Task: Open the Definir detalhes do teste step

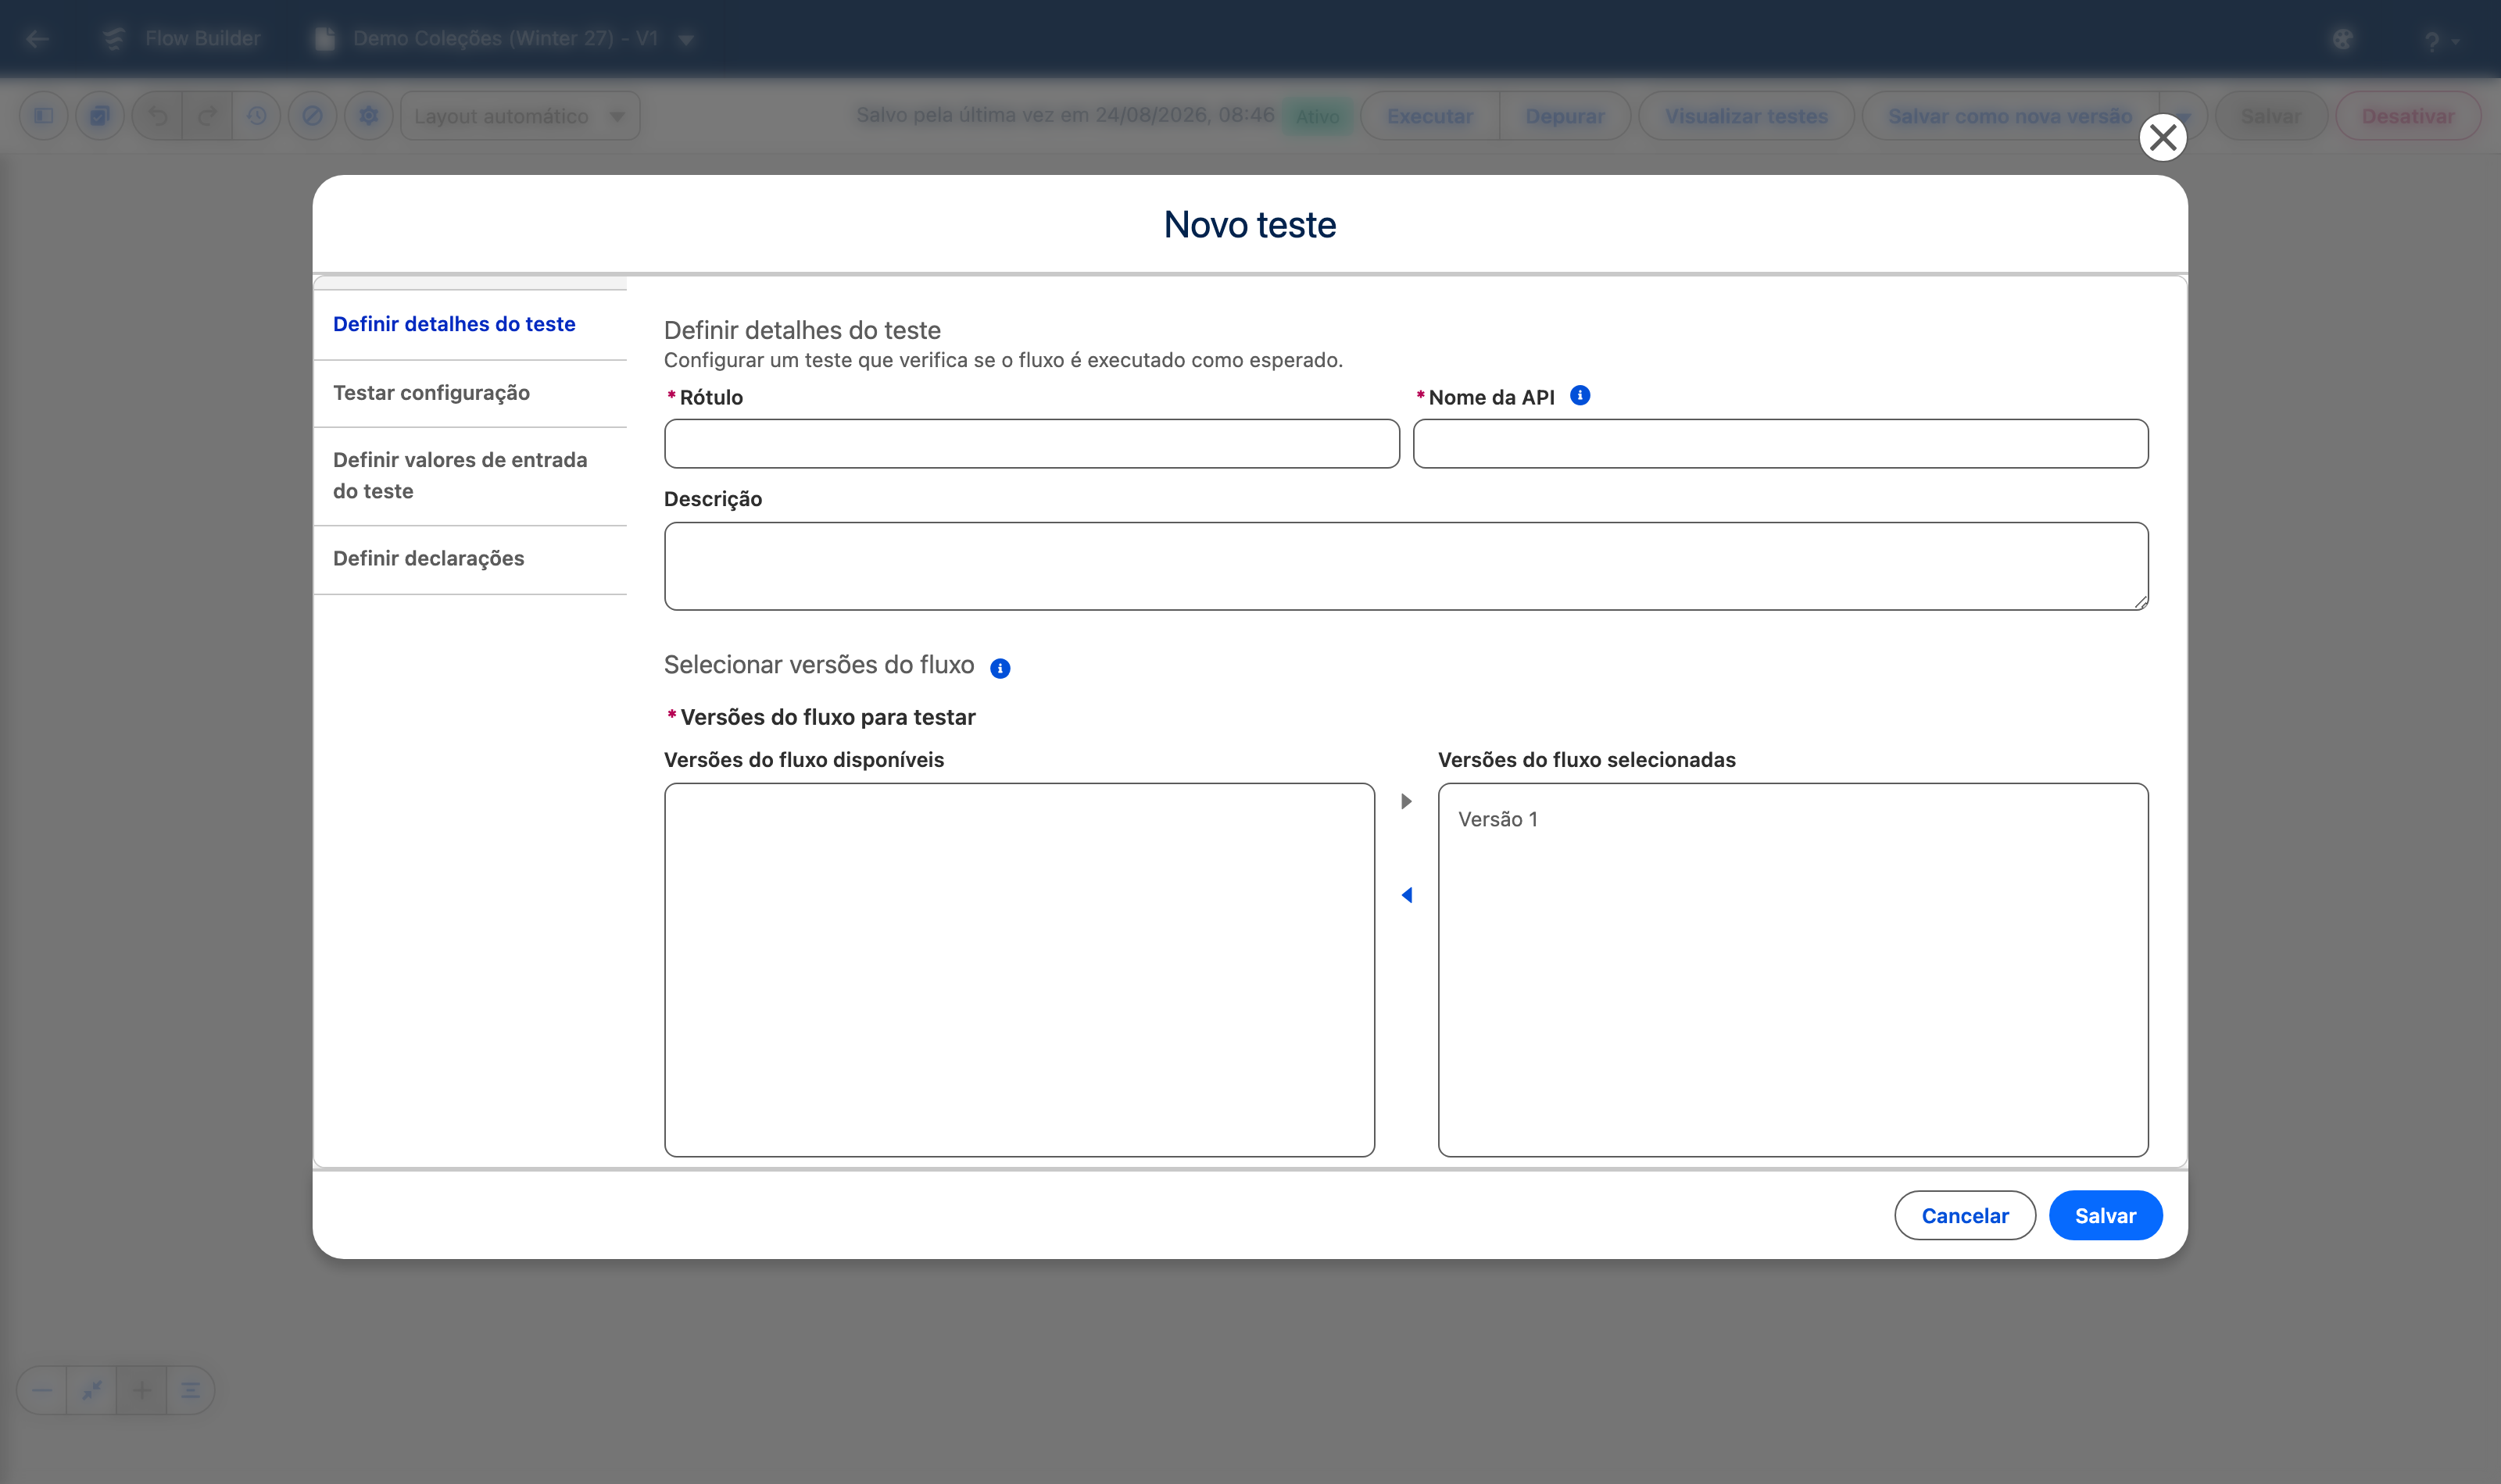Action: coord(471,324)
